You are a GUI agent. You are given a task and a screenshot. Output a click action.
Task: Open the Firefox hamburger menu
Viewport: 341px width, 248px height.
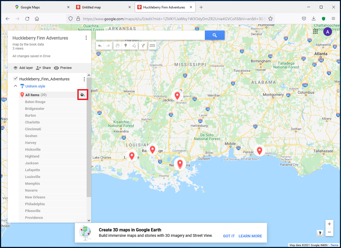tap(333, 19)
